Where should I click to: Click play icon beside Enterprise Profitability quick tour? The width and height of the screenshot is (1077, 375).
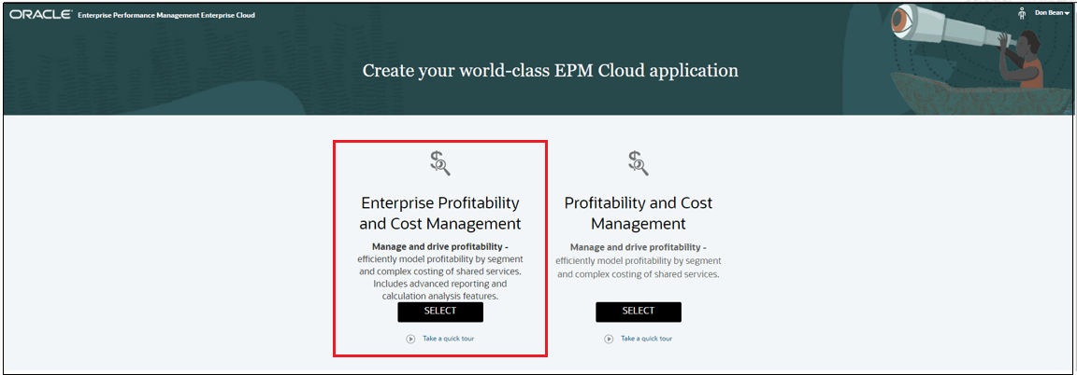coord(410,339)
